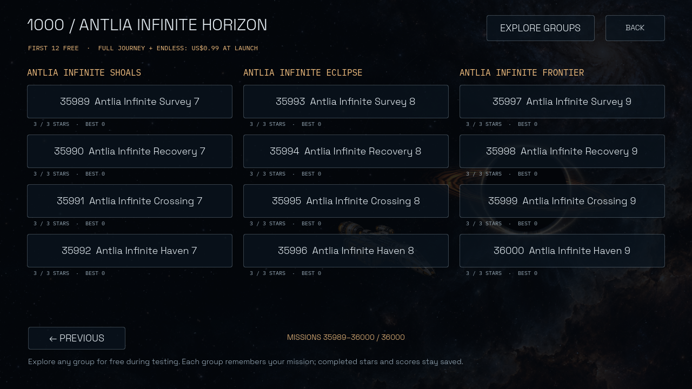Click the Antlia Infinite Frontier group heading
The width and height of the screenshot is (692, 389).
(522, 72)
